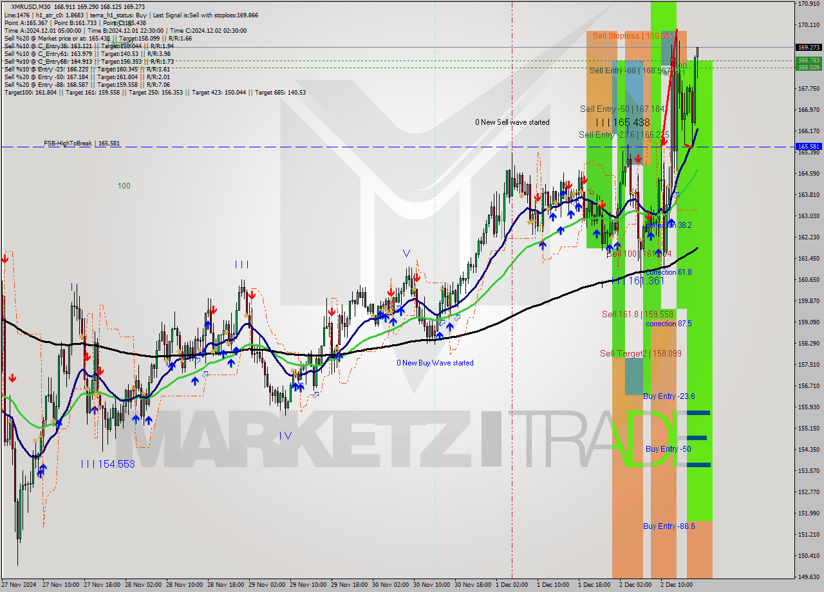The width and height of the screenshot is (824, 592).
Task: Click 'Sell Entry -88 | 168.587' label
Action: (631, 71)
